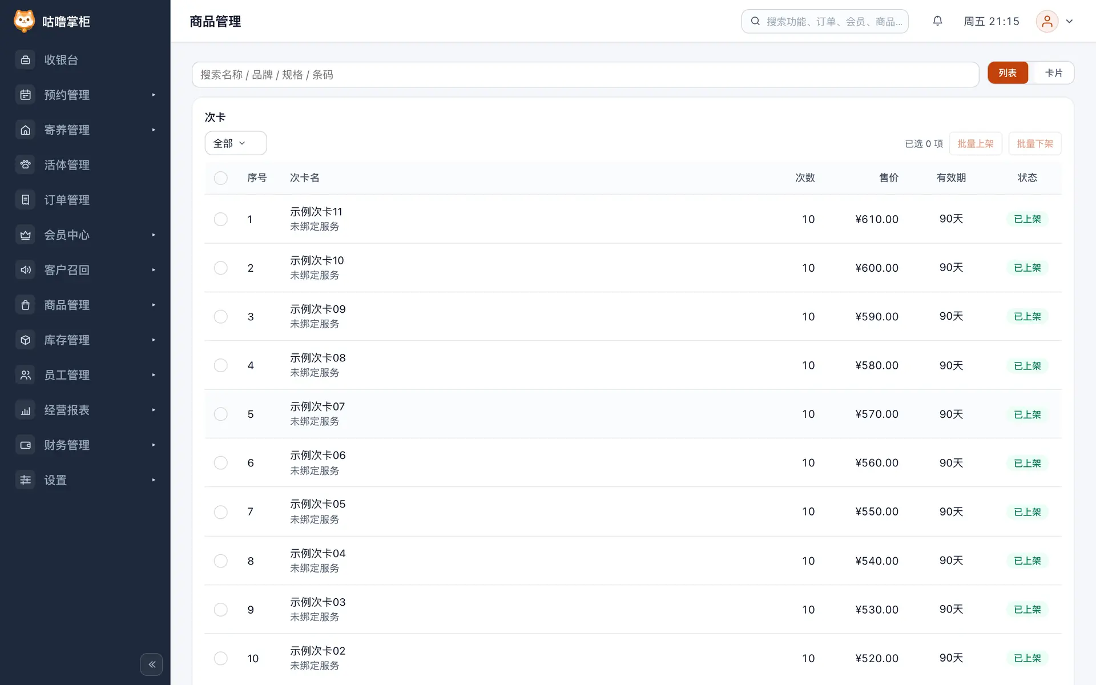Screen dimensions: 1096x685
Task: Click the 咕噜掌柜 cat logo icon
Action: 24,21
